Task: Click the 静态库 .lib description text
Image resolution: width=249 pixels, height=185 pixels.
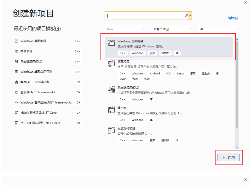Action: 150,113
